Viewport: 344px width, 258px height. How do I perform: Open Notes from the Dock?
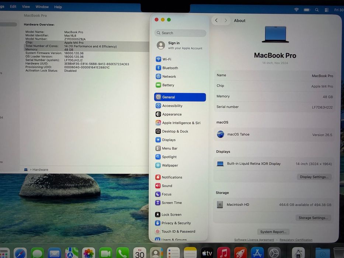click(190, 253)
